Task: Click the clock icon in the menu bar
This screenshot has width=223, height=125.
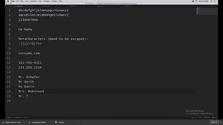Action: point(196,1)
